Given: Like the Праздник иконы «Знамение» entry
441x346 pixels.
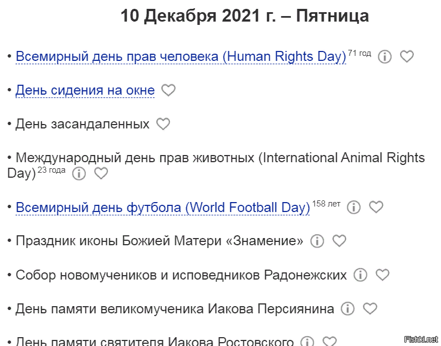Looking at the screenshot, I should (339, 241).
